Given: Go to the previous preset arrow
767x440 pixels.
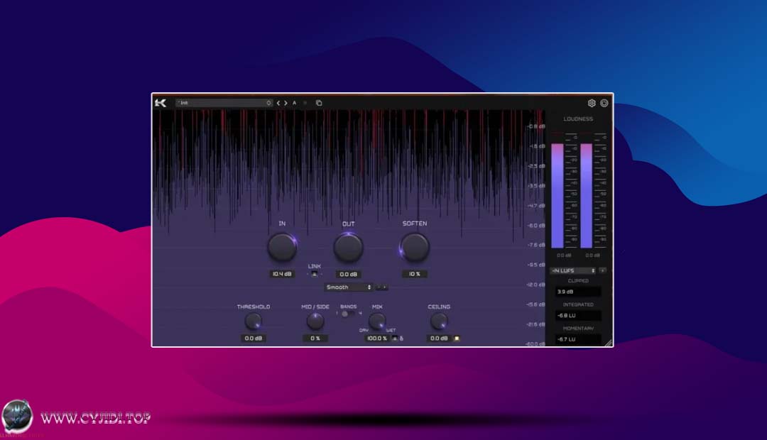Looking at the screenshot, I should (278, 103).
